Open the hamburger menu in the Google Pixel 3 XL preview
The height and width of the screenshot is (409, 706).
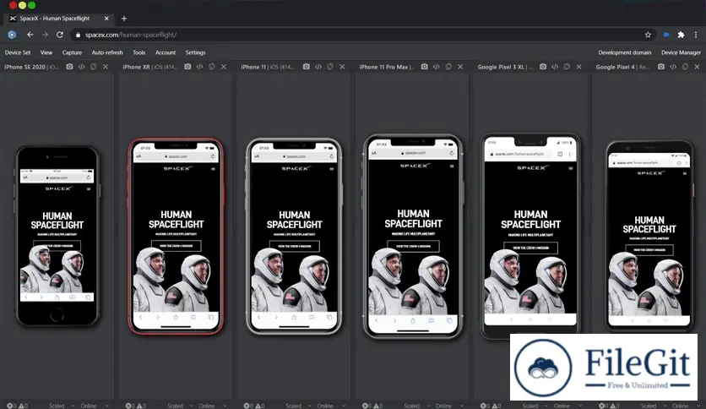tap(570, 168)
